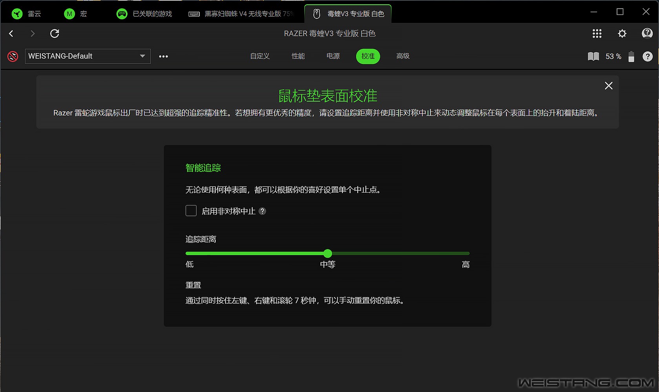Select the 校准 section
659x392 pixels.
point(368,56)
